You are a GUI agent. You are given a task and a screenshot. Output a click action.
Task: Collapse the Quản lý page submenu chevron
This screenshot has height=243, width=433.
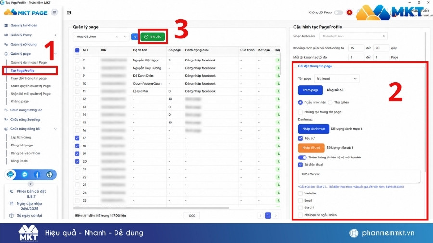55,54
